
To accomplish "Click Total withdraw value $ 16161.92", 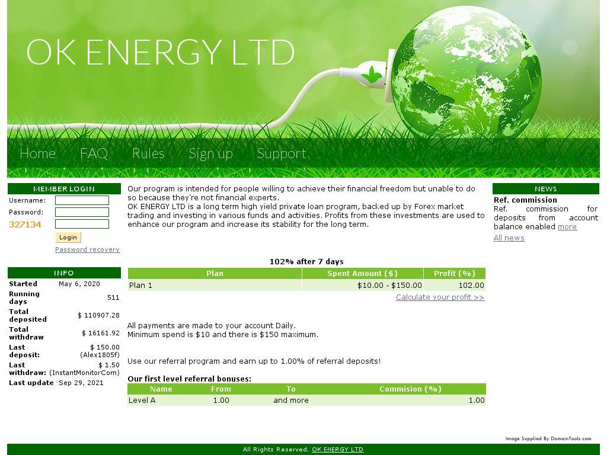I will pyautogui.click(x=101, y=333).
